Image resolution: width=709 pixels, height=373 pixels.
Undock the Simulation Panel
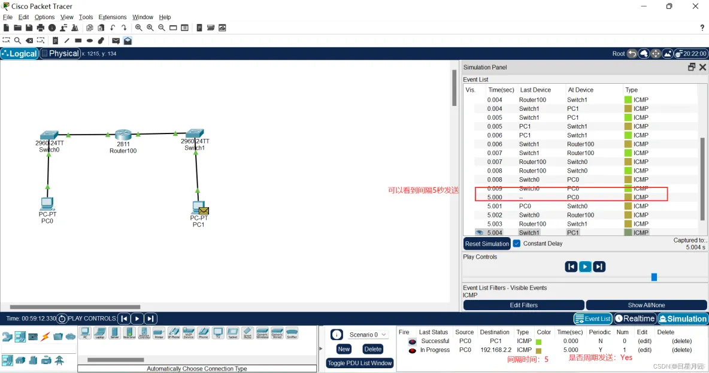(x=692, y=67)
